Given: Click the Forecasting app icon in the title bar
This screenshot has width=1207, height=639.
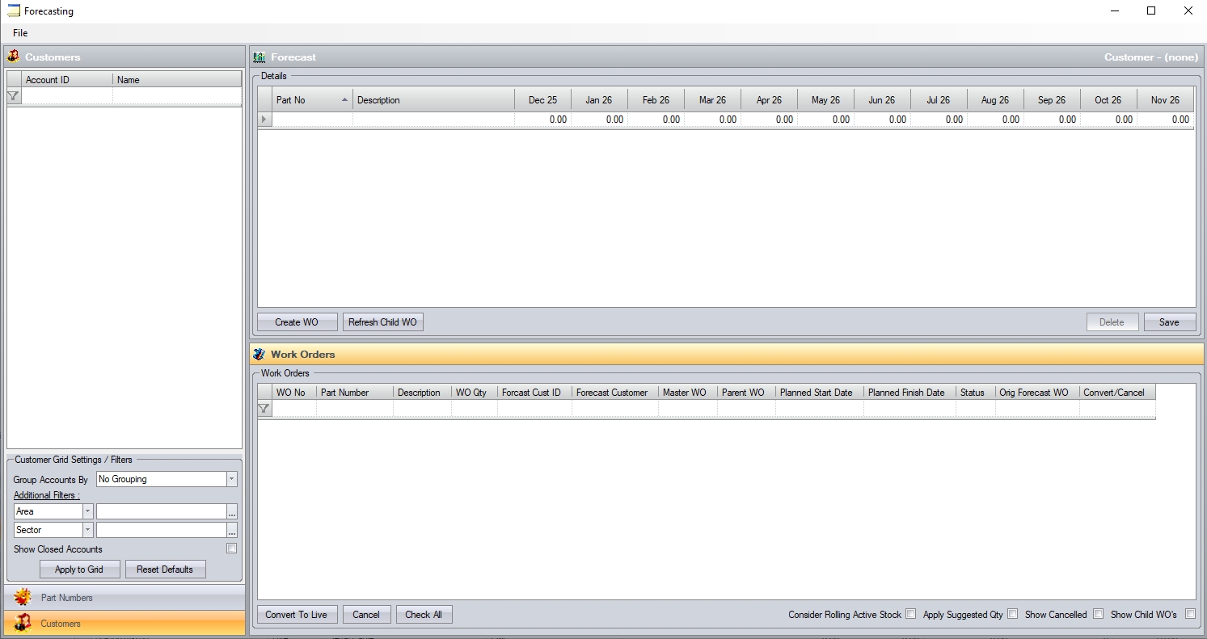Looking at the screenshot, I should [14, 11].
